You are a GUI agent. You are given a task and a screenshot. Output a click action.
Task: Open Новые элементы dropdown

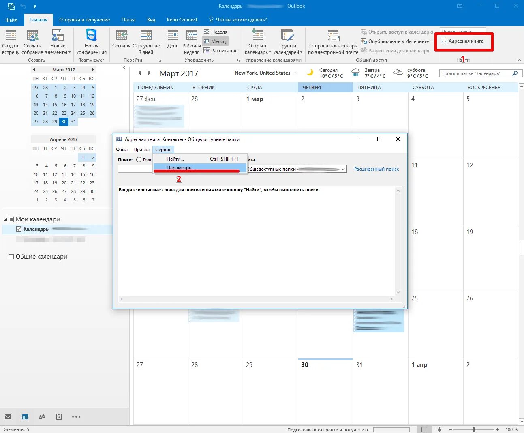tap(58, 42)
